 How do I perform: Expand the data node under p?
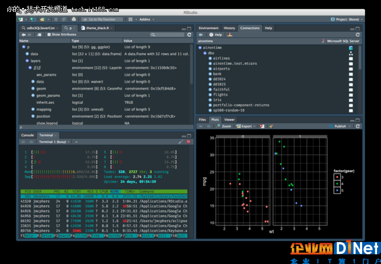tap(27, 54)
